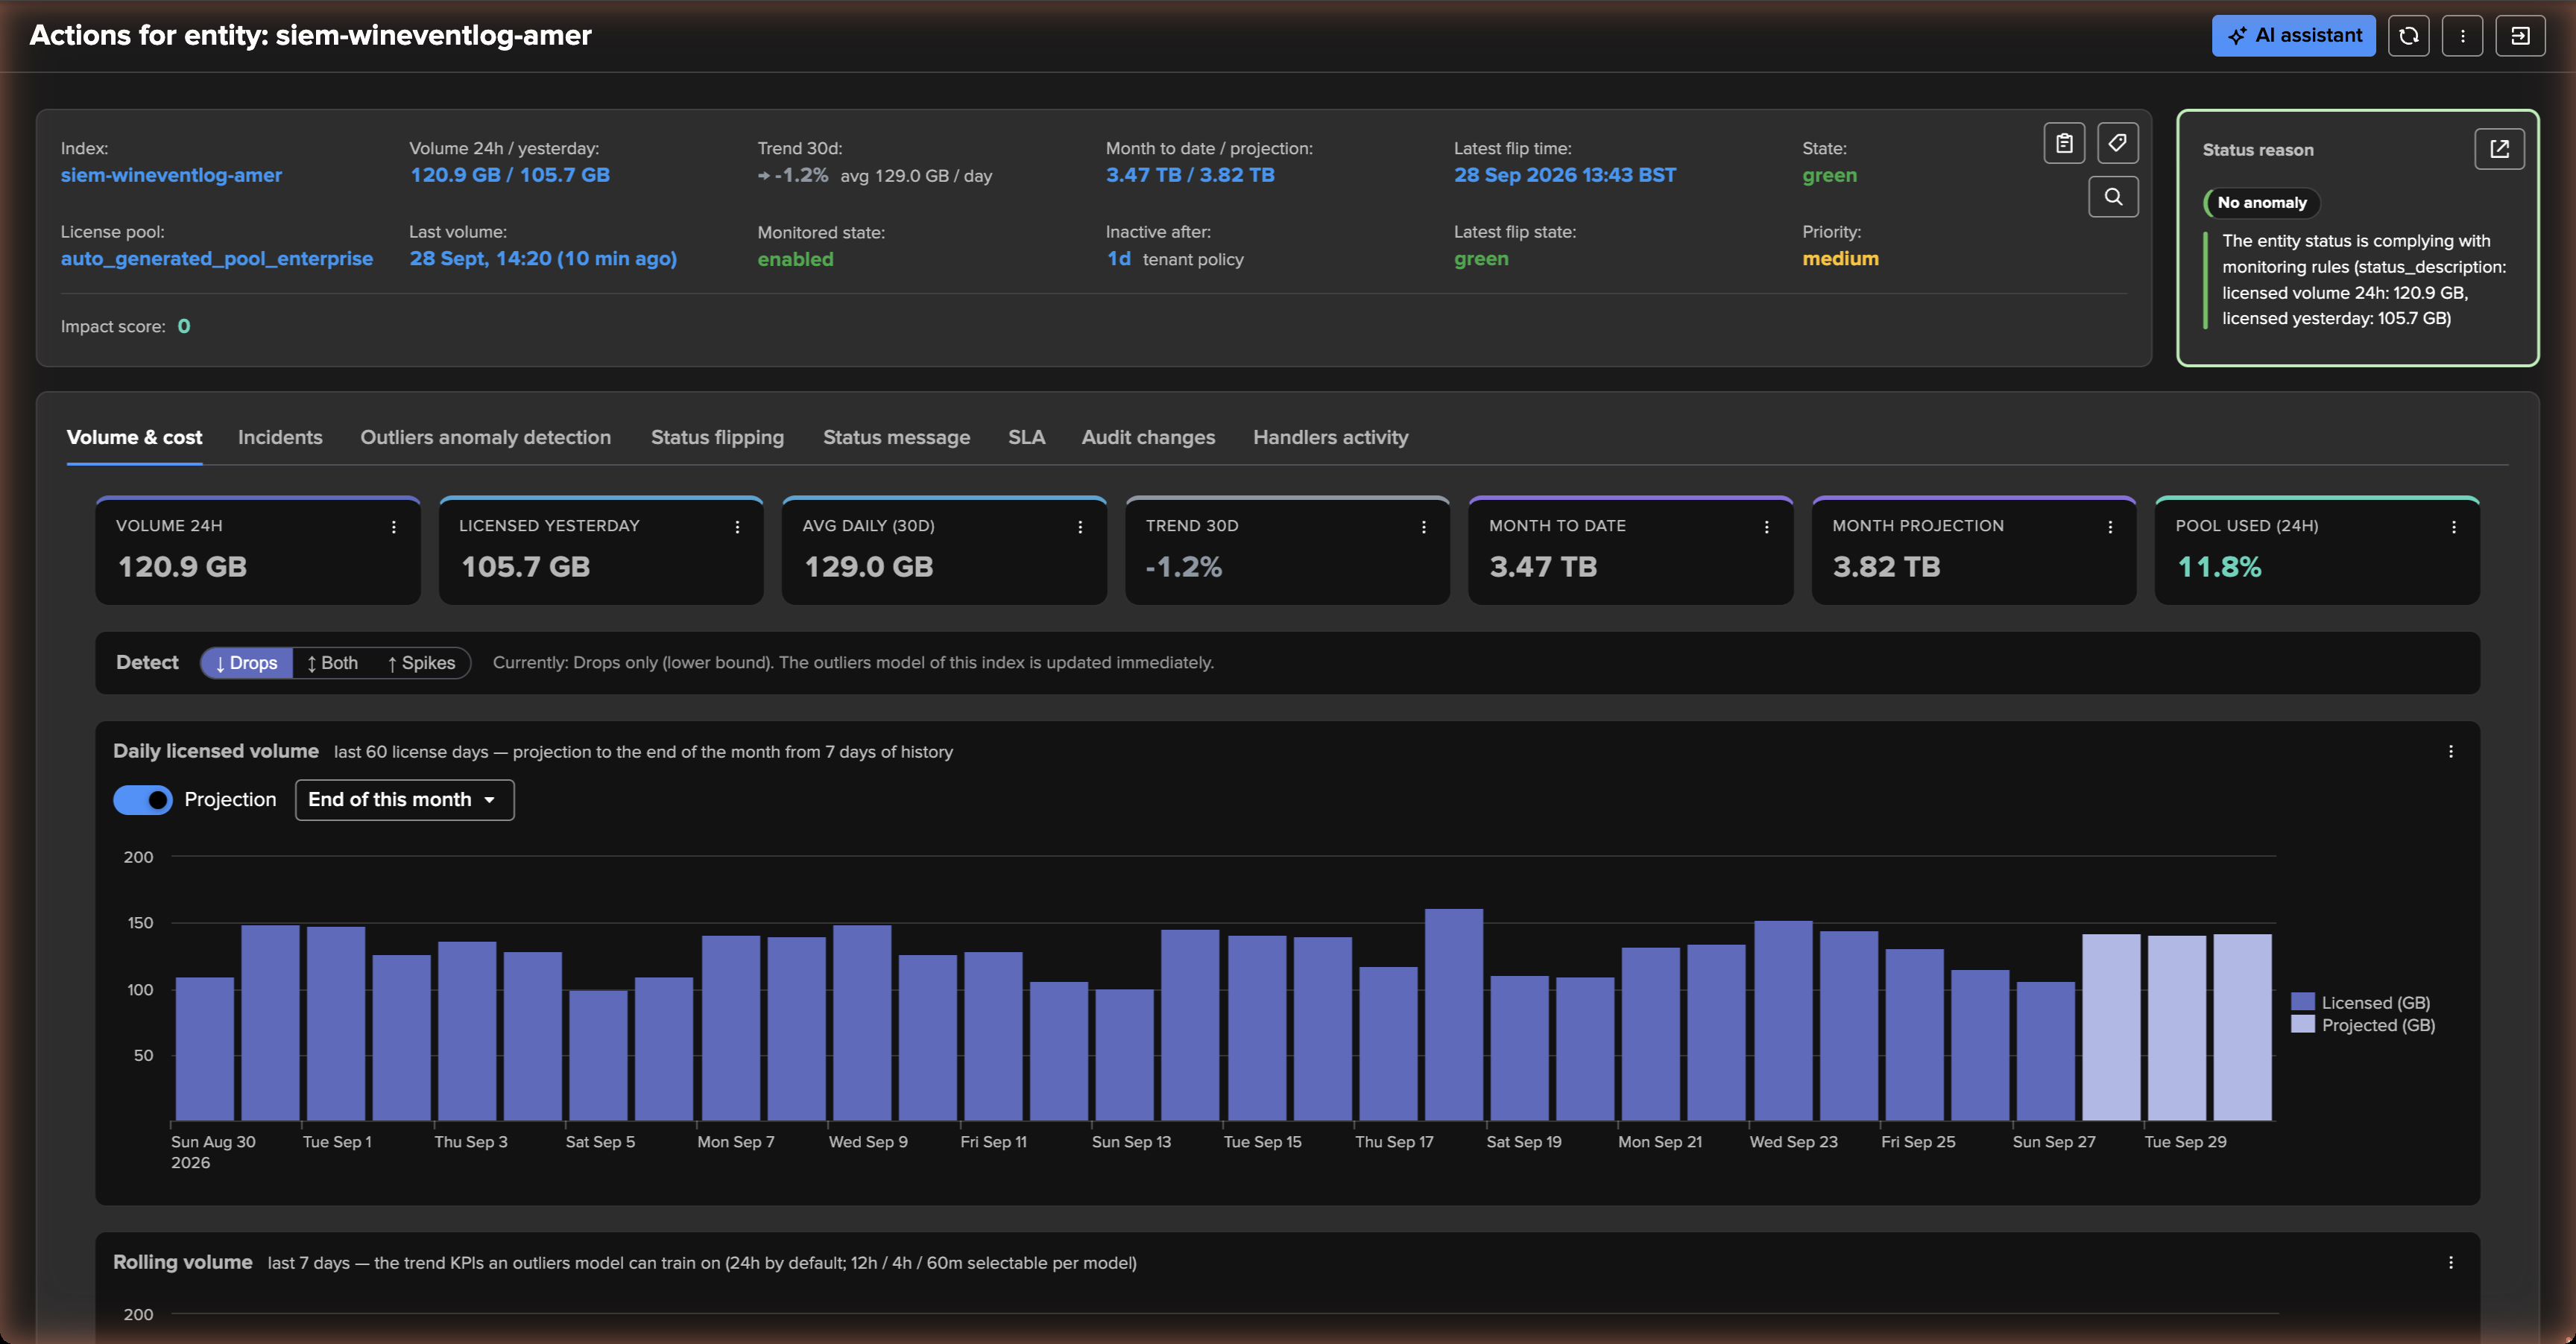Image resolution: width=2576 pixels, height=1344 pixels.
Task: Click the No anomaly status badge
Action: (2261, 203)
